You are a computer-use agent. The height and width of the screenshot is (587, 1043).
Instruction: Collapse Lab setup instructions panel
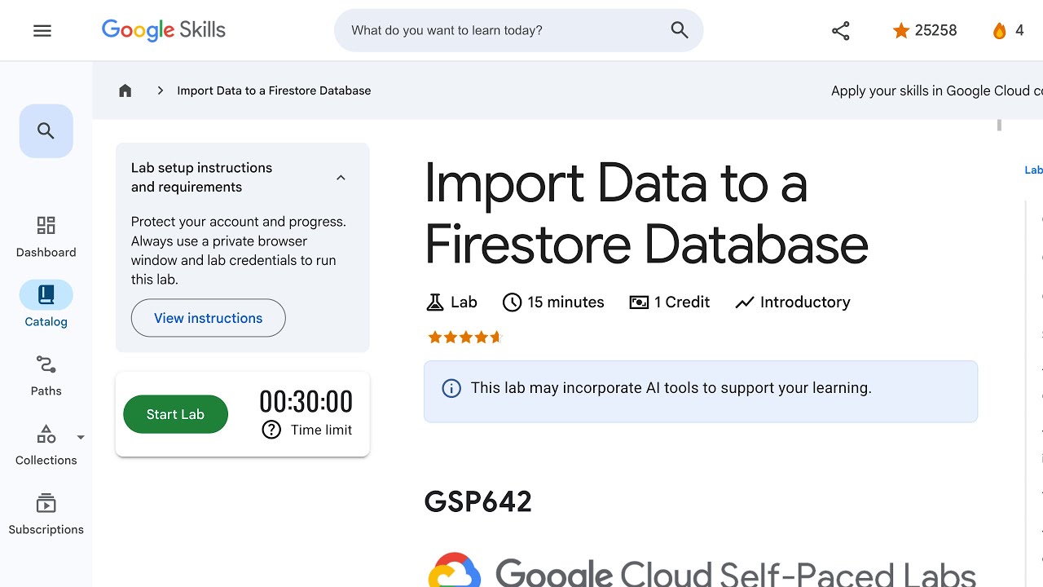pyautogui.click(x=341, y=178)
